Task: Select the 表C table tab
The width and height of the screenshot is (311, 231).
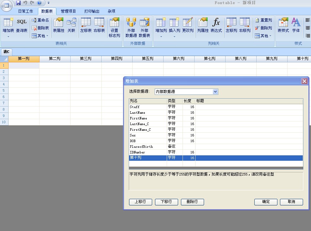Action: tap(7, 52)
